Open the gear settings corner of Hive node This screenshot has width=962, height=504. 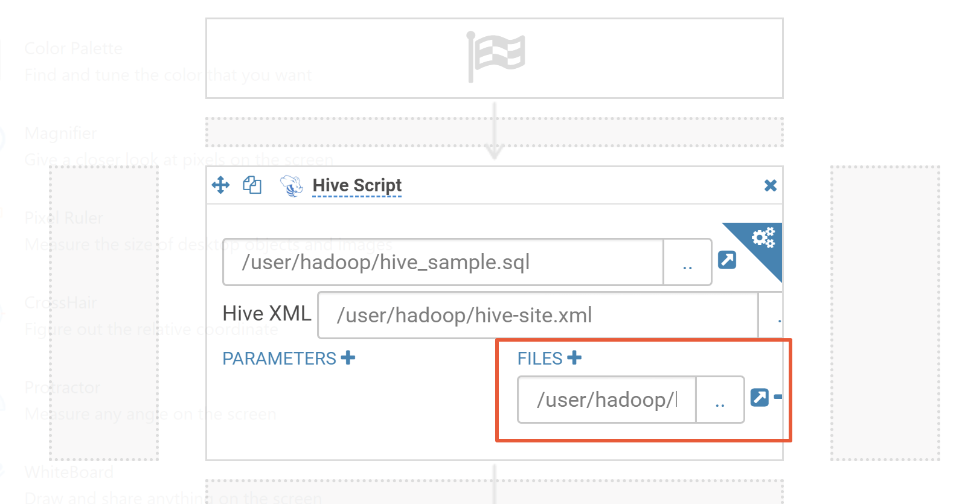tap(763, 238)
